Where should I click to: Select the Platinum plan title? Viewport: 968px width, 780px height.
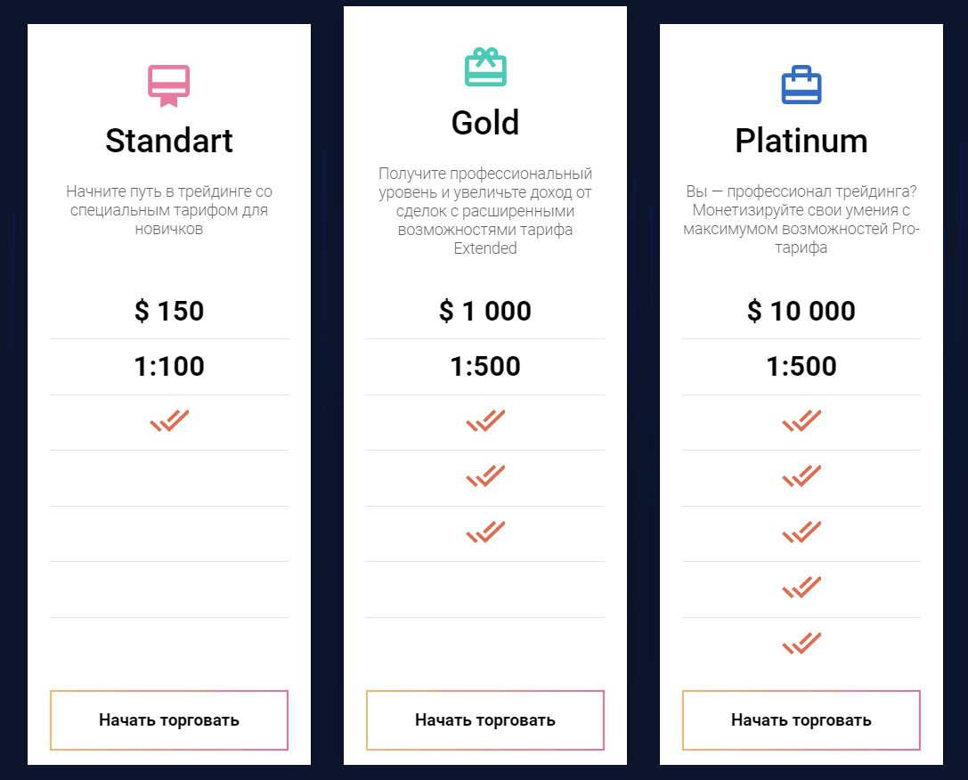801,141
